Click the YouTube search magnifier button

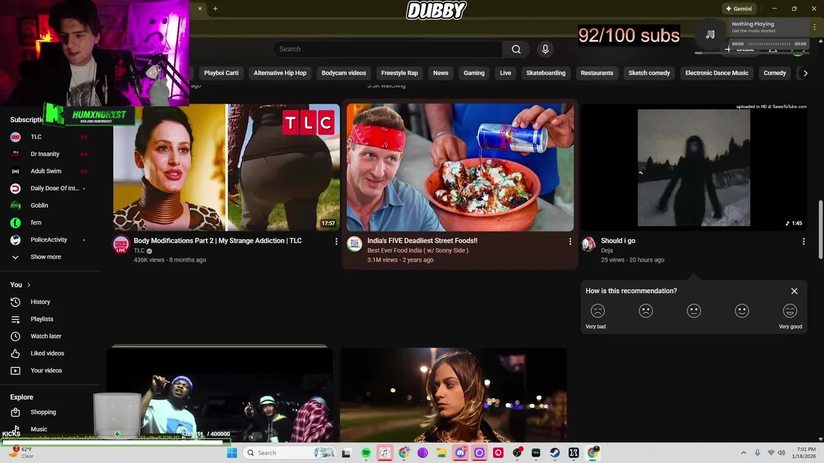(516, 50)
